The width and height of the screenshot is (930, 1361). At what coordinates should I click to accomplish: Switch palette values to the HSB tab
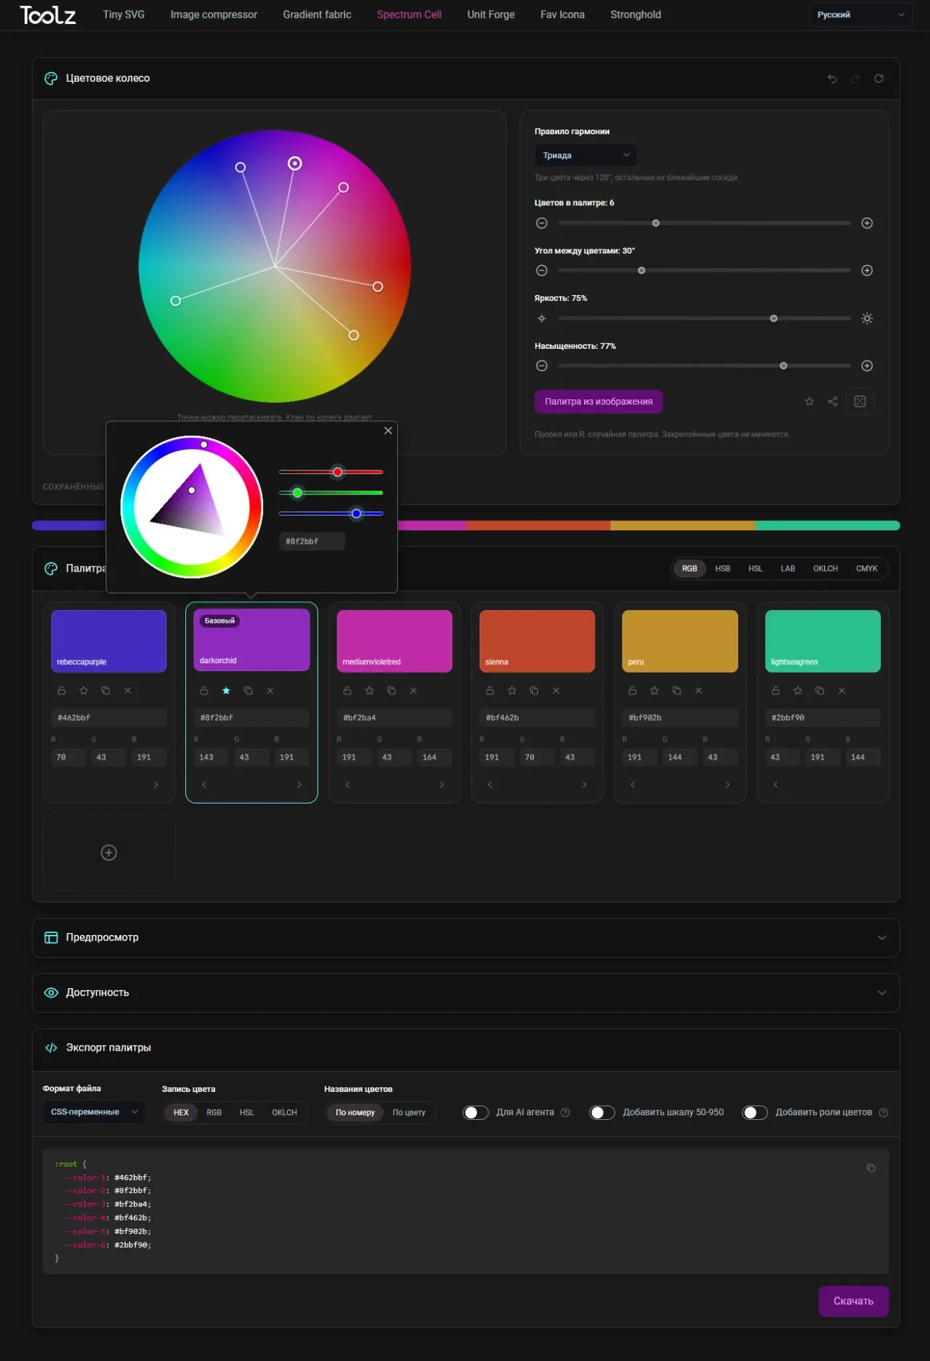click(723, 569)
